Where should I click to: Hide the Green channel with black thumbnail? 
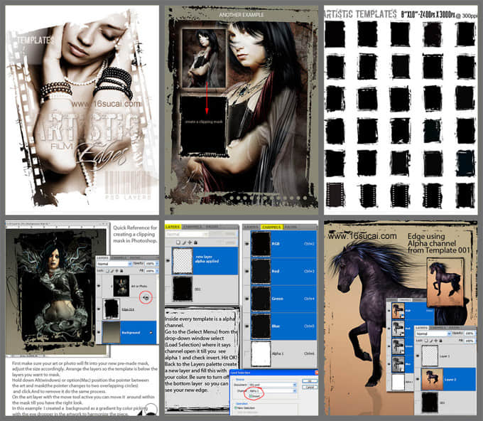(x=246, y=299)
